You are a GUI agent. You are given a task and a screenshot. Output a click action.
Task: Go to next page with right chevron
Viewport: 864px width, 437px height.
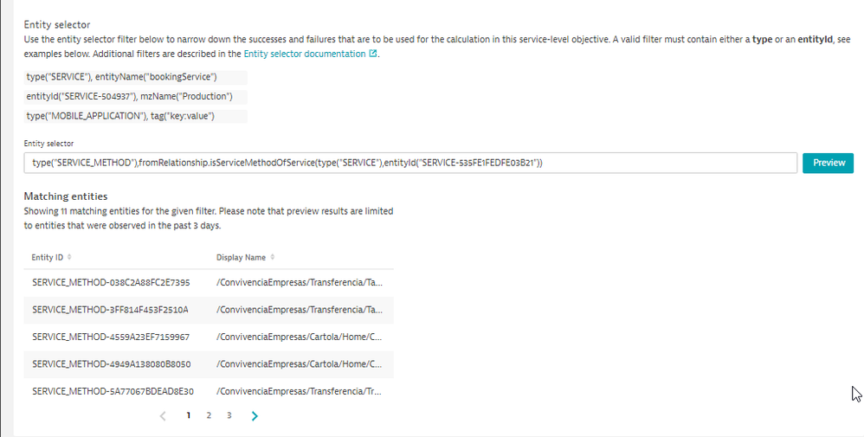point(255,415)
